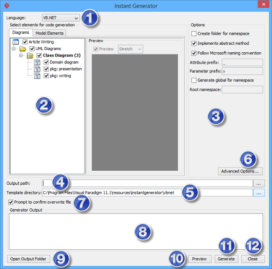The width and height of the screenshot is (272, 269).
Task: Toggle Prompt to confirm overwrite file
Action: click(11, 202)
